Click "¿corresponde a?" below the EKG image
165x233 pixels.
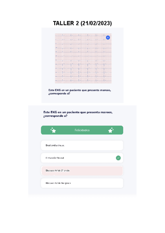[59, 93]
